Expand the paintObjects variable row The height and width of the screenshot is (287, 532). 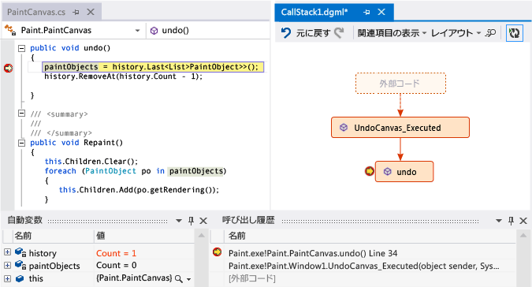(x=7, y=265)
